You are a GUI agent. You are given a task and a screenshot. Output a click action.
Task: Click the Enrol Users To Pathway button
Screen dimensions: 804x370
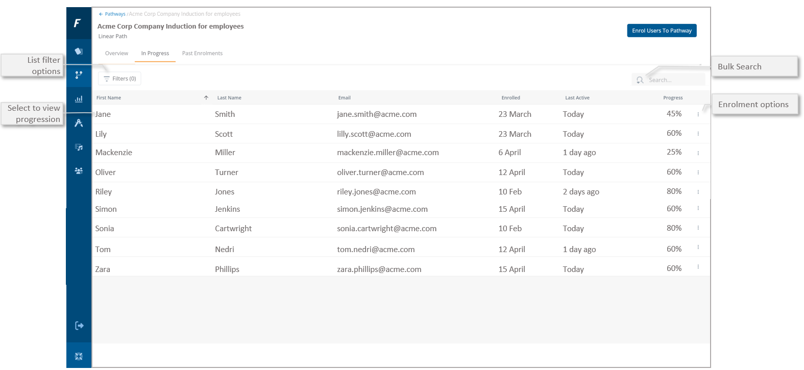662,31
